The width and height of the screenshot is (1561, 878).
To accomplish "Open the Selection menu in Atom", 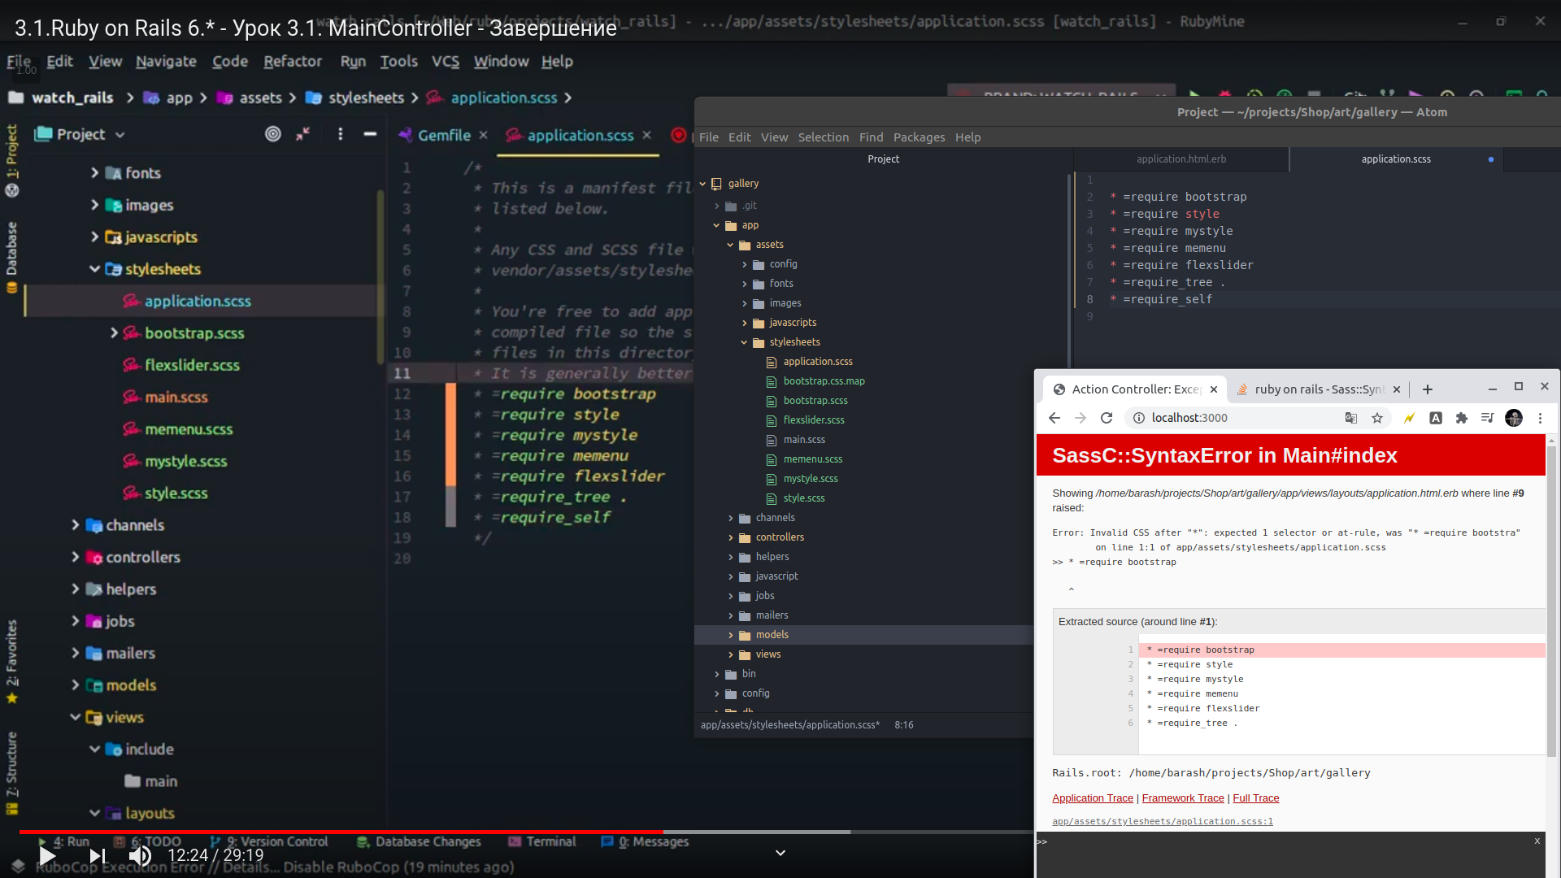I will tap(823, 137).
